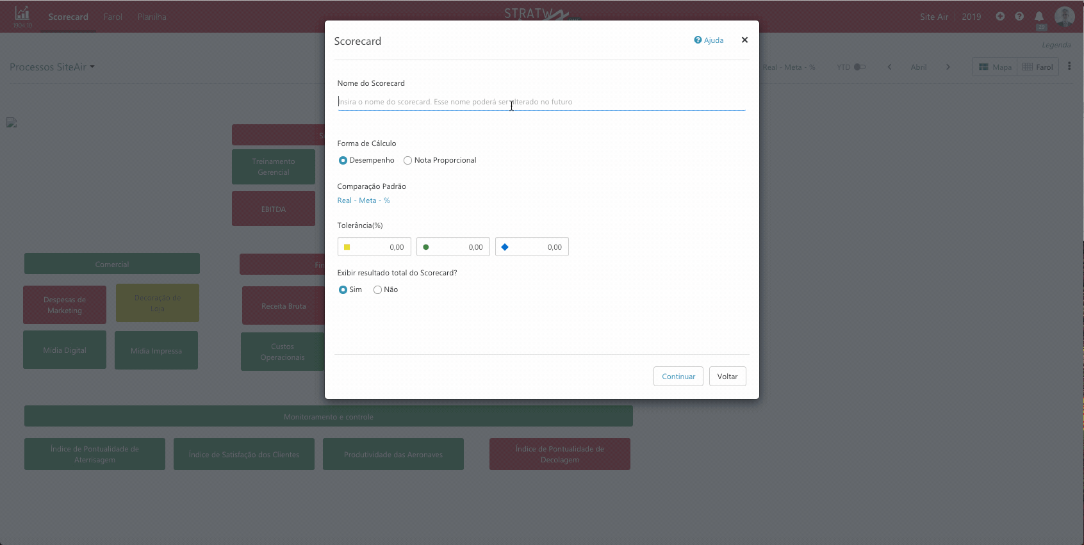Choose Não for exibir resultado total
Screen dimensions: 1084x545
(377, 289)
